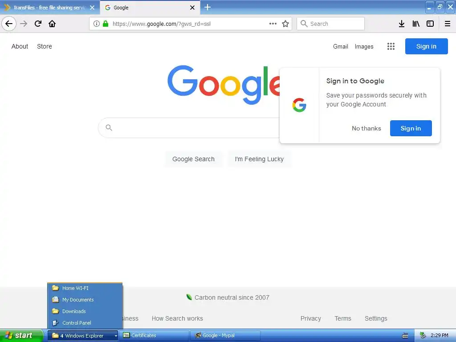Switch to the TransFiles tab
The width and height of the screenshot is (456, 342).
tap(49, 8)
